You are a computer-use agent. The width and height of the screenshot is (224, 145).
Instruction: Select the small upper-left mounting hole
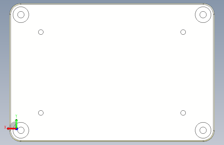(x=41, y=32)
